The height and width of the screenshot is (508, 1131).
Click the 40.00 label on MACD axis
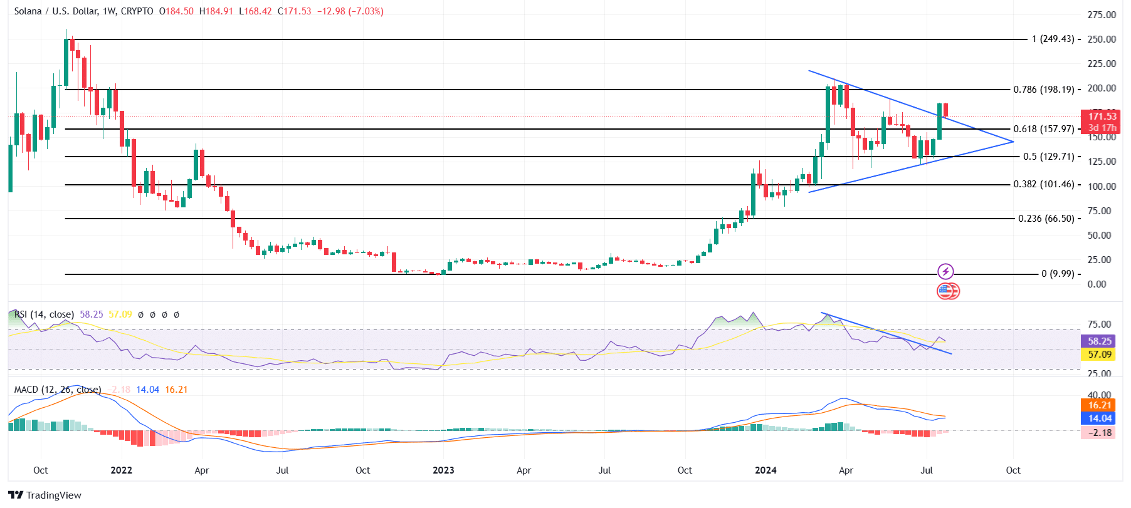point(1099,395)
